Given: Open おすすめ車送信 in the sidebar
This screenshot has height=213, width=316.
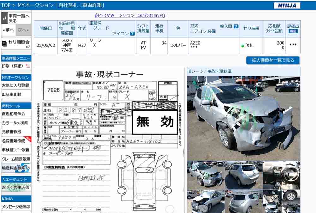Looking at the screenshot, I should (16, 187).
